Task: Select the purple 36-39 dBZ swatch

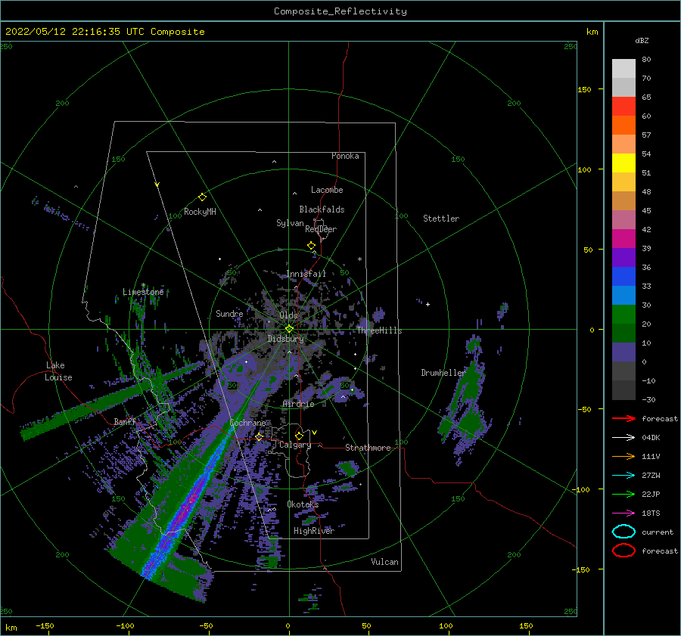Action: (x=623, y=258)
